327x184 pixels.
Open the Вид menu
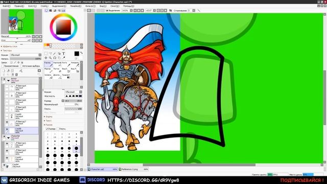pos(103,6)
